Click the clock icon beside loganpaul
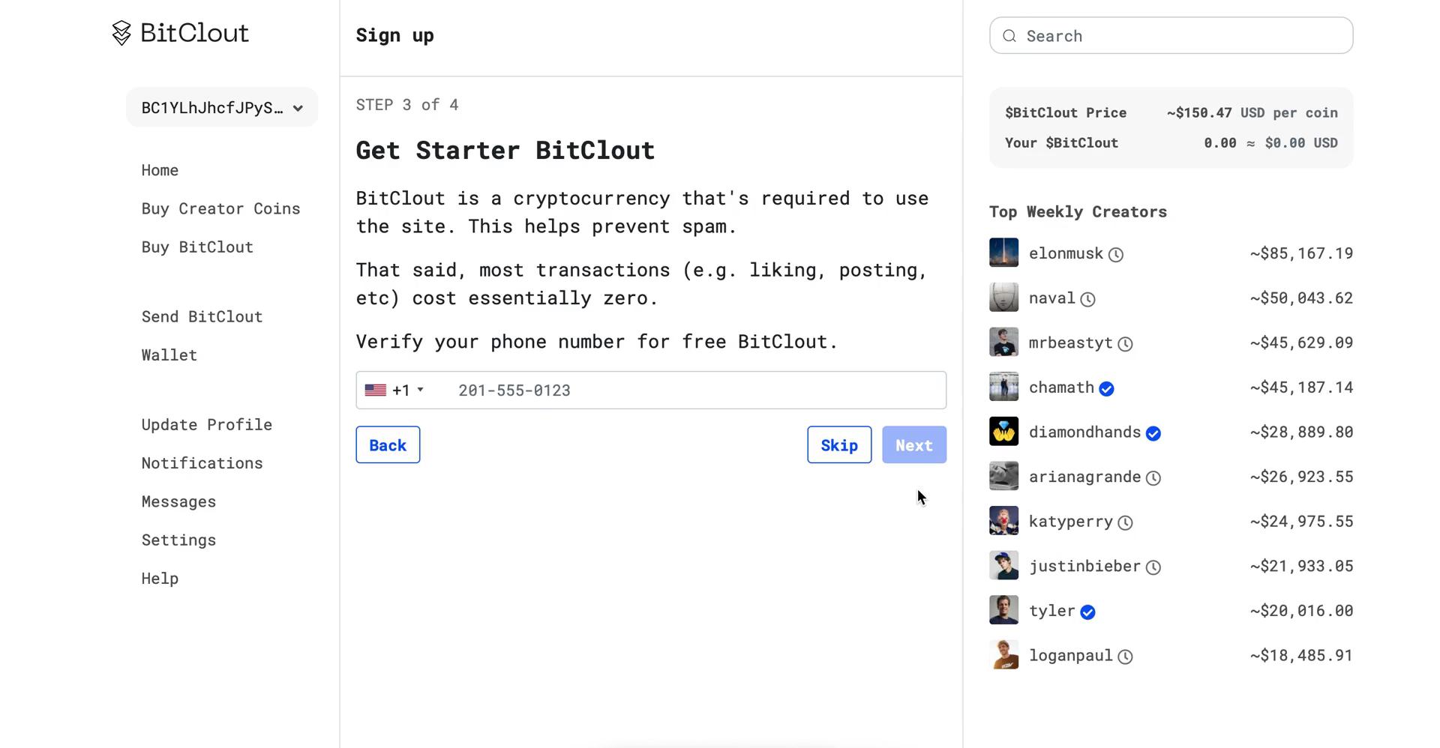 (1126, 657)
